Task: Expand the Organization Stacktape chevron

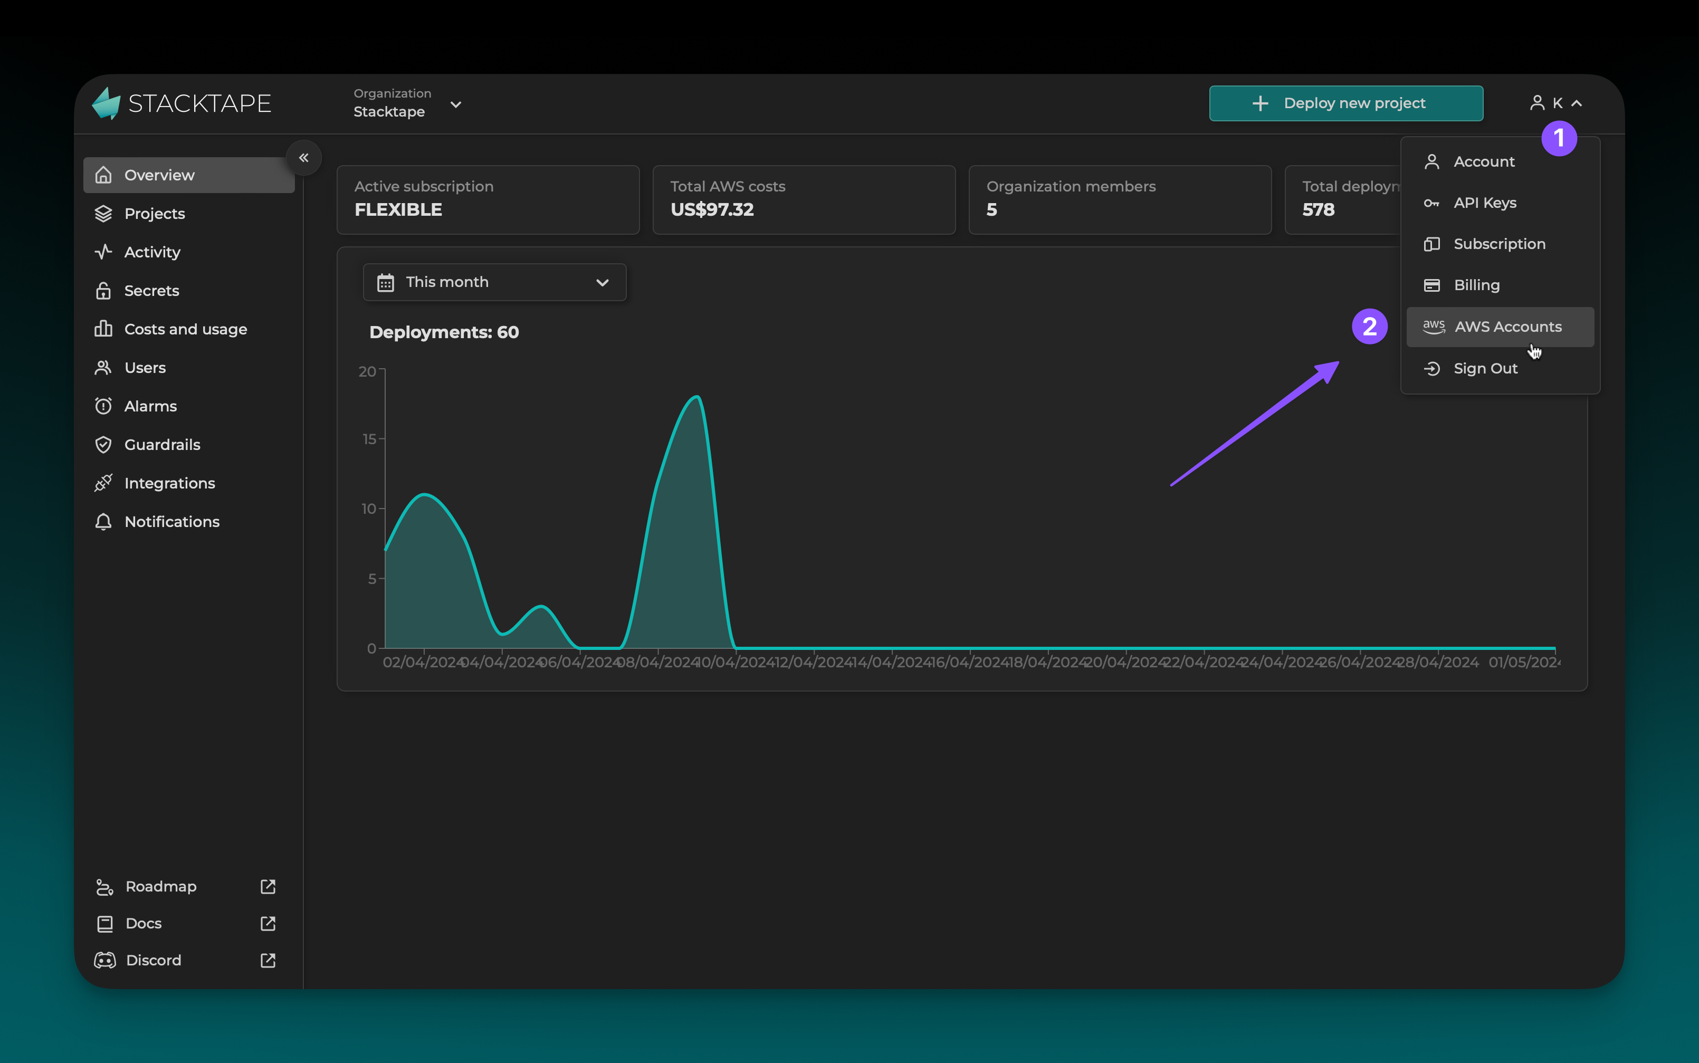Action: [456, 105]
